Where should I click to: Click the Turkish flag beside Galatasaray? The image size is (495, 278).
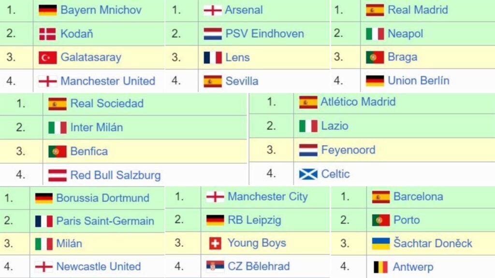point(48,58)
